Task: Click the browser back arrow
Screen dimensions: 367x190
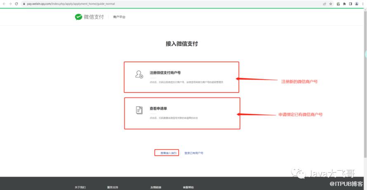Action: pyautogui.click(x=4, y=4)
